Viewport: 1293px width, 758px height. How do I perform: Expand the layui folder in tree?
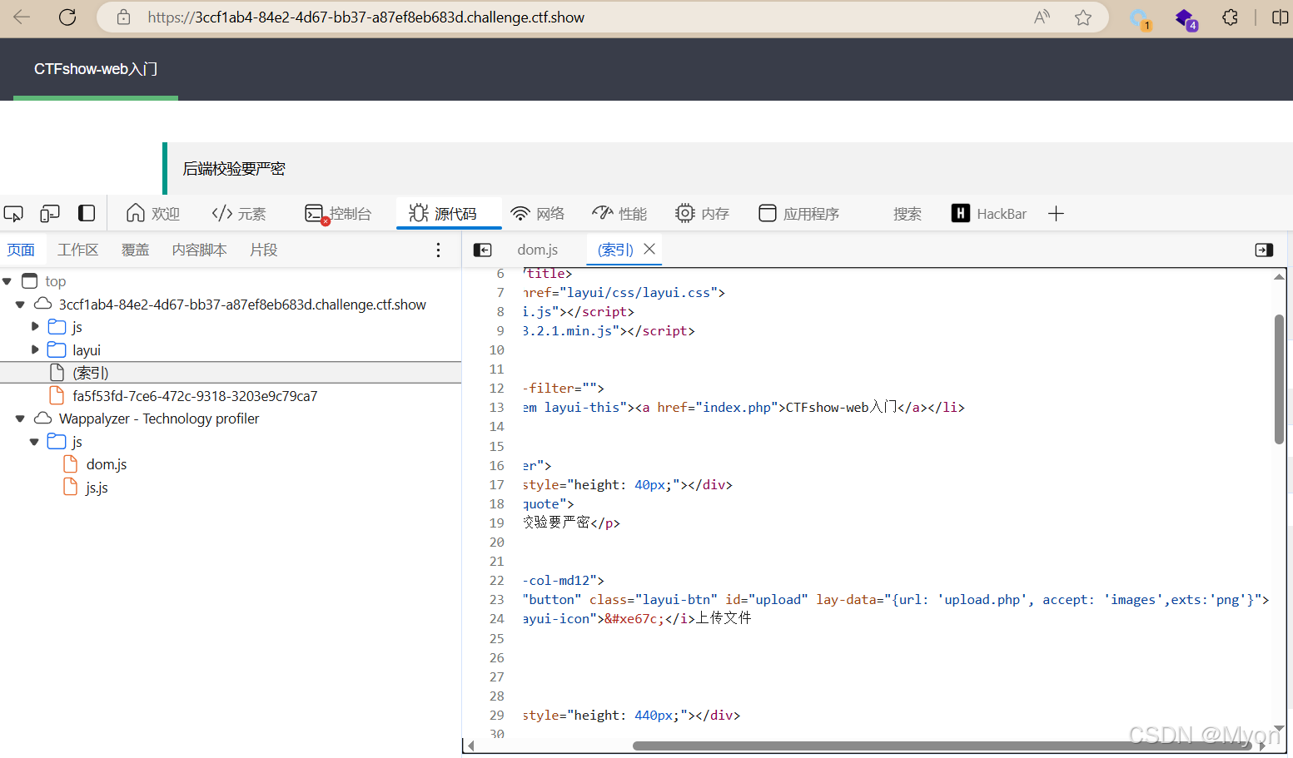pos(35,349)
